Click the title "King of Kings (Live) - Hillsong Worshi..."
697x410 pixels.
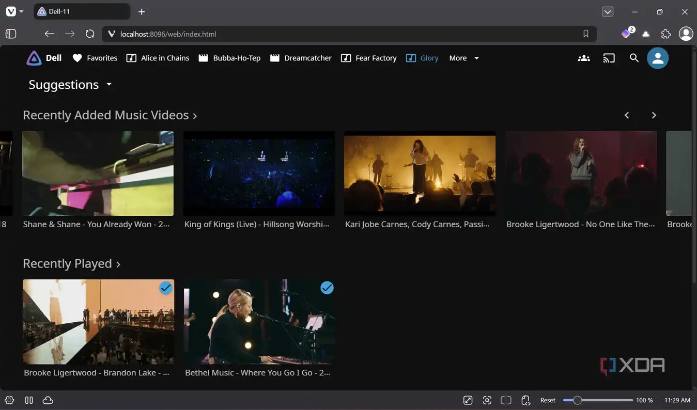coord(257,224)
